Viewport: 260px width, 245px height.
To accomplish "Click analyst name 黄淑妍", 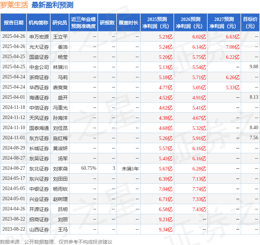I will (x=60, y=148).
